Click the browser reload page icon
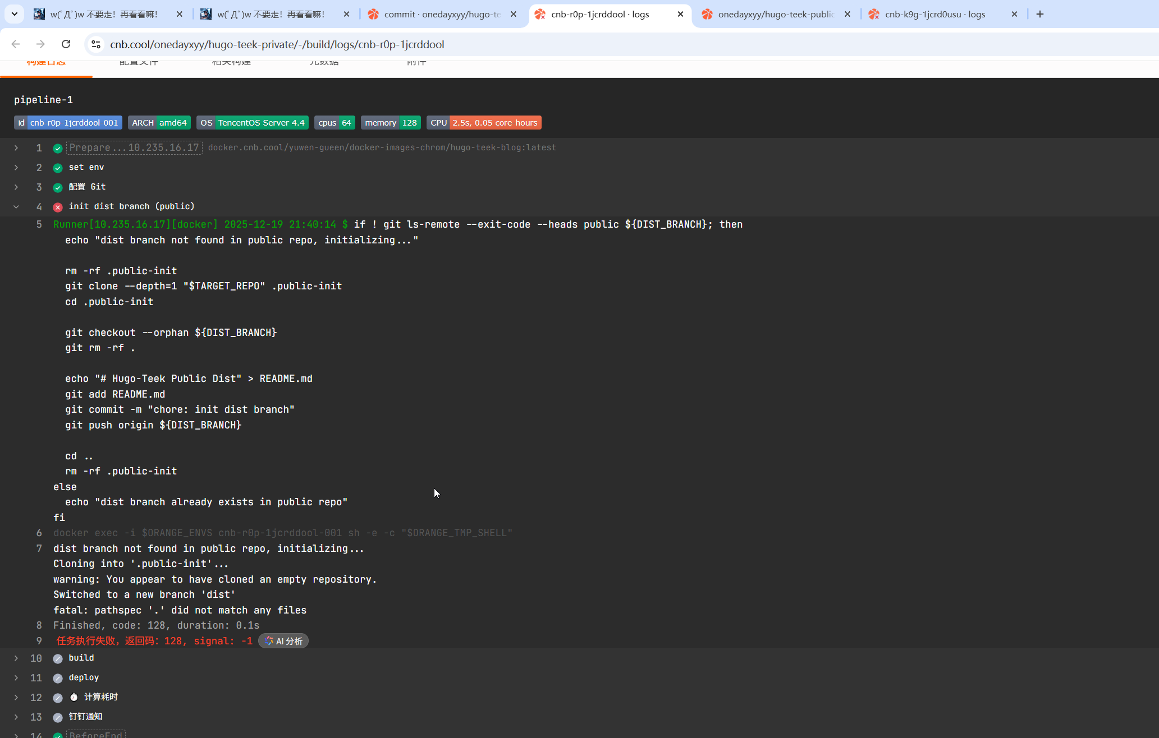1159x738 pixels. click(66, 44)
